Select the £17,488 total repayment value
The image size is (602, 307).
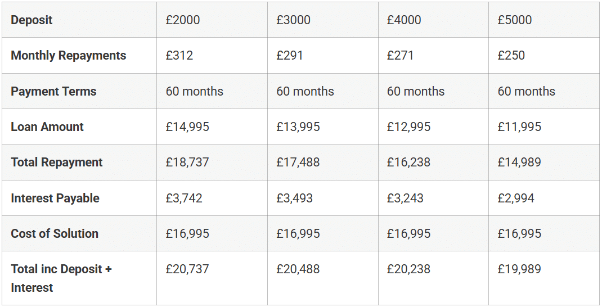point(298,162)
